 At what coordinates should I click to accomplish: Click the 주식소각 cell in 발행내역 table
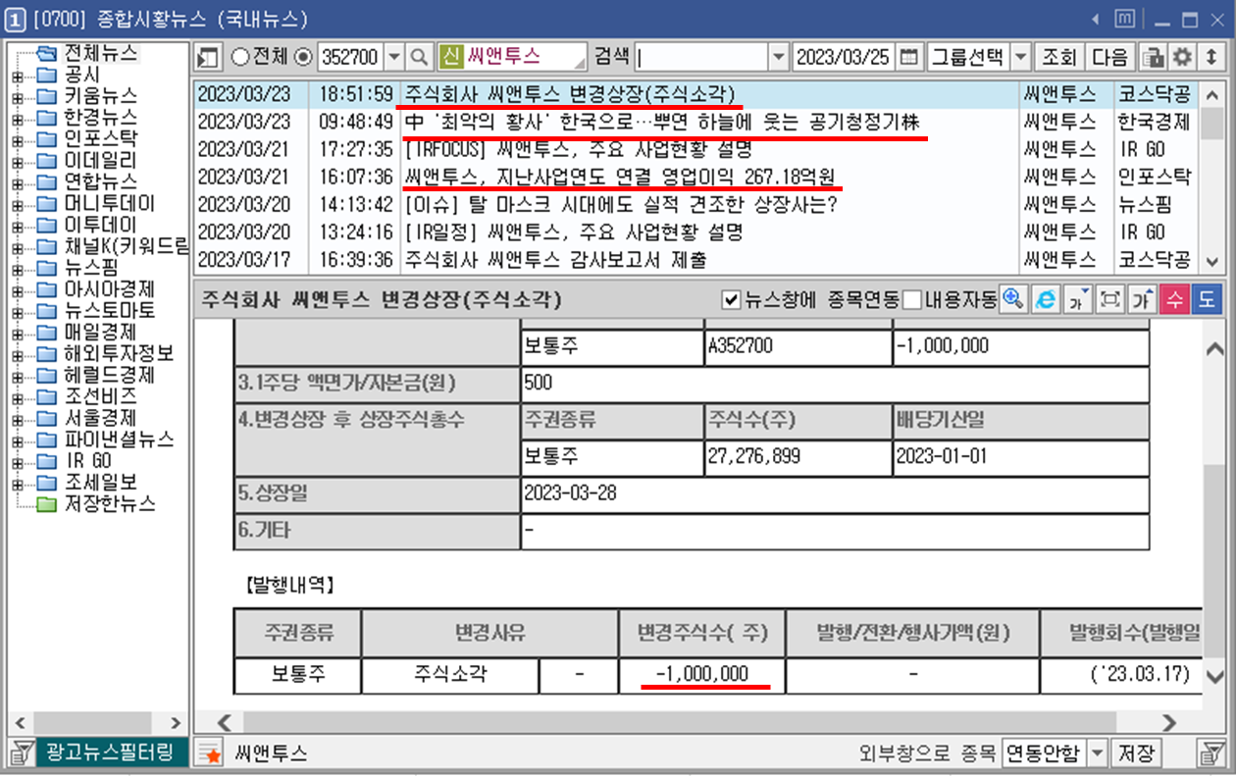(450, 675)
